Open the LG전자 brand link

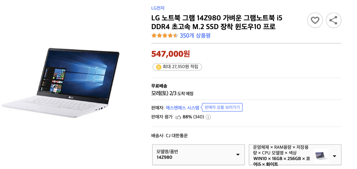[158, 8]
